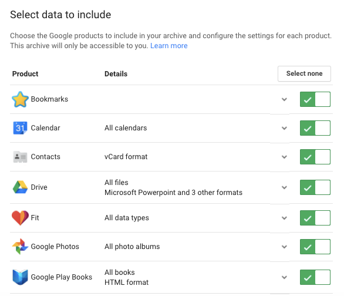Click the Select none button
Image resolution: width=344 pixels, height=296 pixels.
point(304,73)
